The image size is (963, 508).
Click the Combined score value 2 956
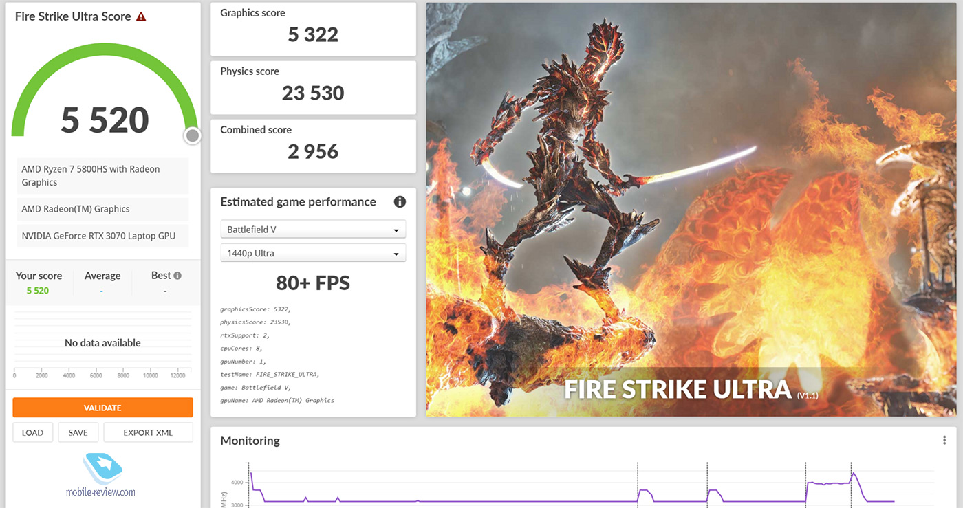click(x=313, y=152)
